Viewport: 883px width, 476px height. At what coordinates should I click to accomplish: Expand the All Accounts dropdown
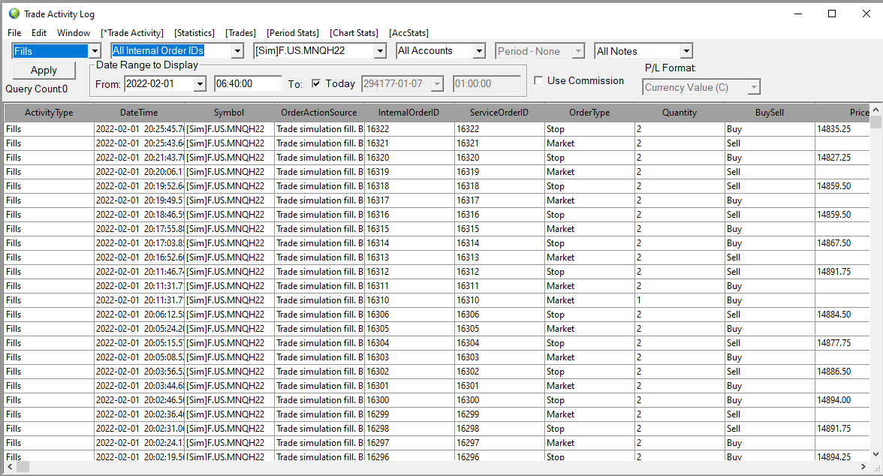coord(479,51)
